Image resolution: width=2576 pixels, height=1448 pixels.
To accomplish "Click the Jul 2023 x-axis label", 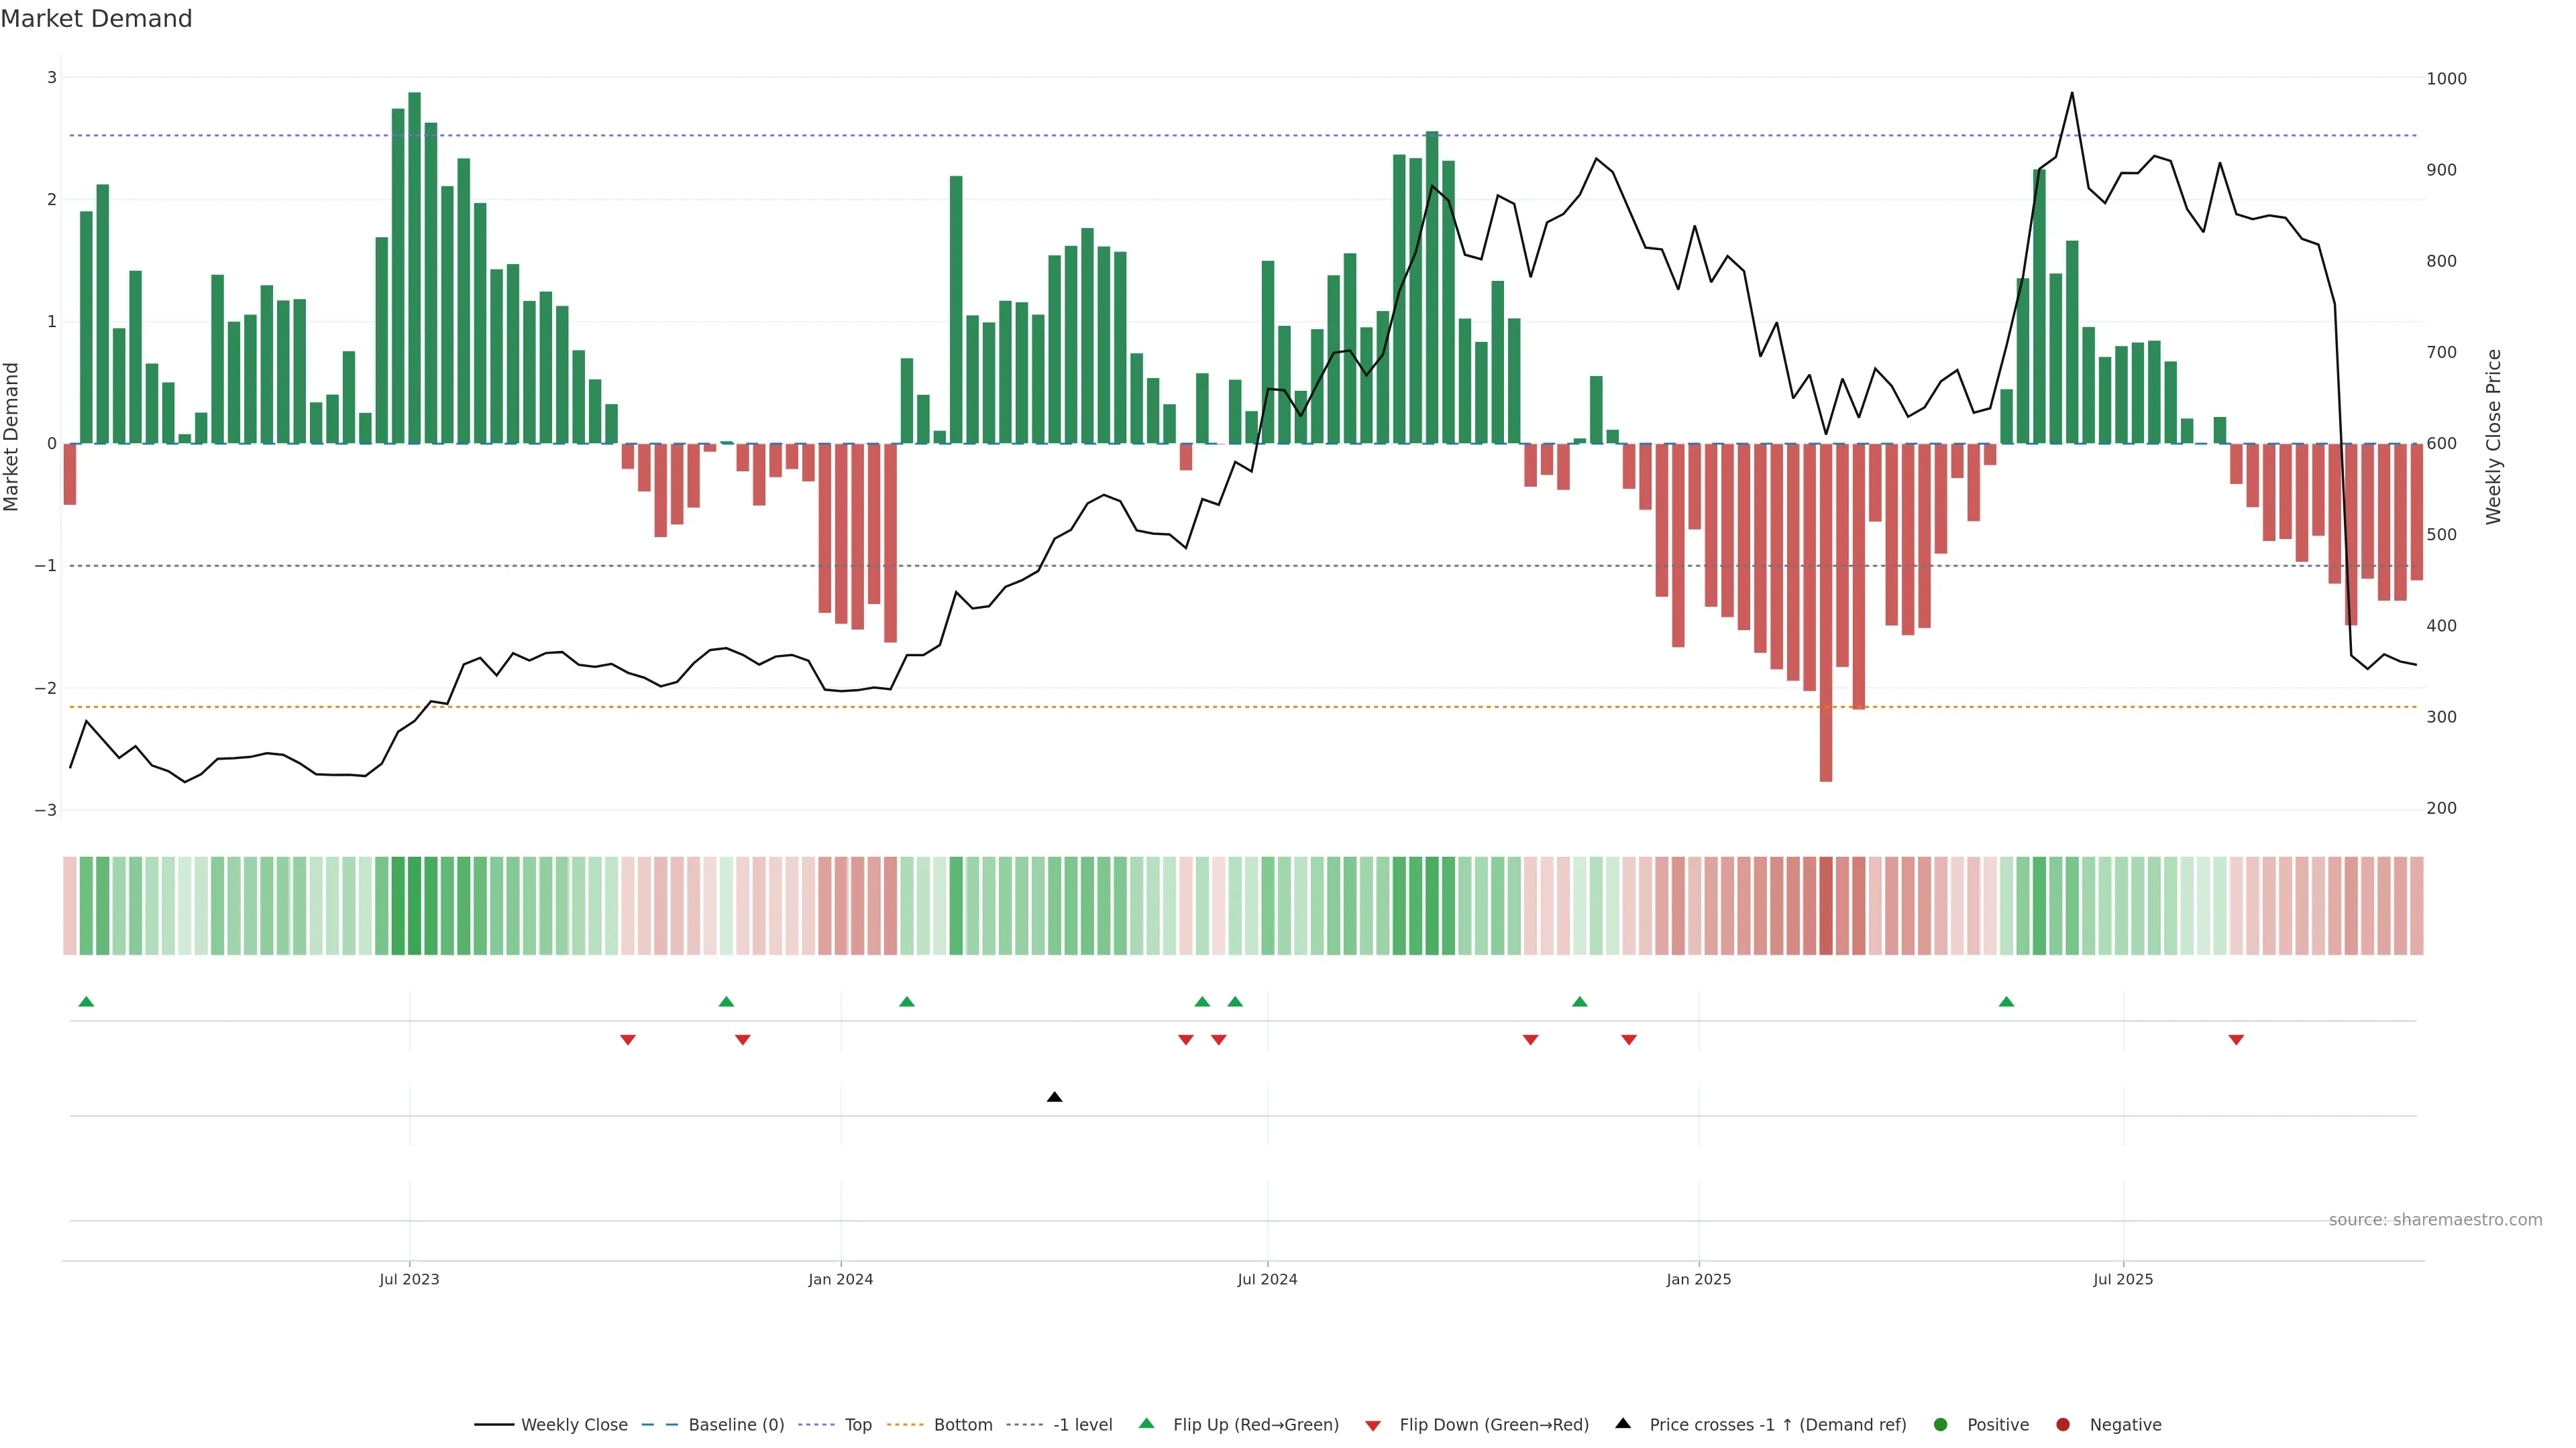I will [409, 1279].
